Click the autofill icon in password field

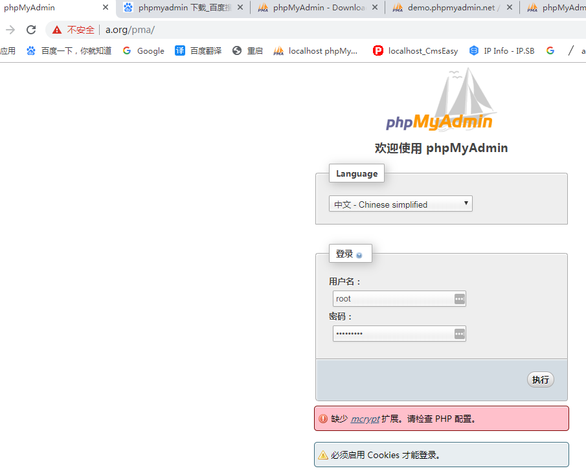pos(459,334)
